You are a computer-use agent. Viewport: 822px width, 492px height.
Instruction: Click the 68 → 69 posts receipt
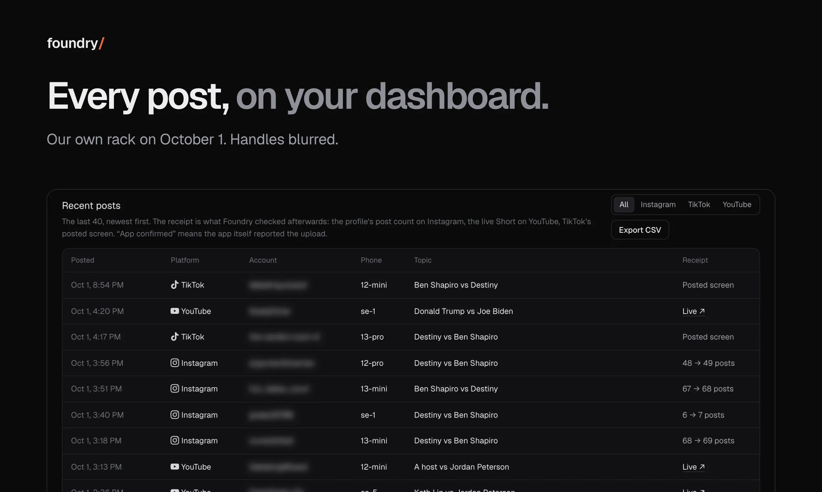coord(708,441)
